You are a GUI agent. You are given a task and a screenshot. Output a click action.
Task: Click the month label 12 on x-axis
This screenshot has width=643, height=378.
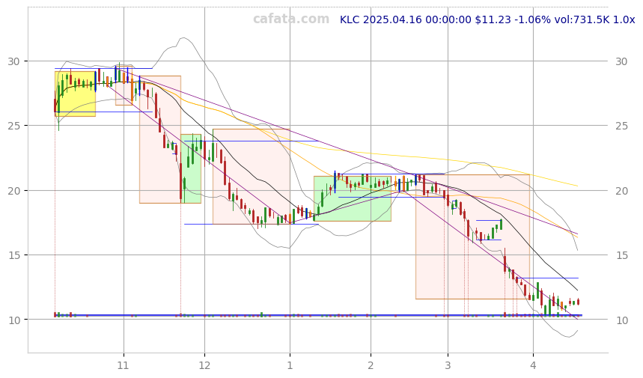click(x=204, y=365)
